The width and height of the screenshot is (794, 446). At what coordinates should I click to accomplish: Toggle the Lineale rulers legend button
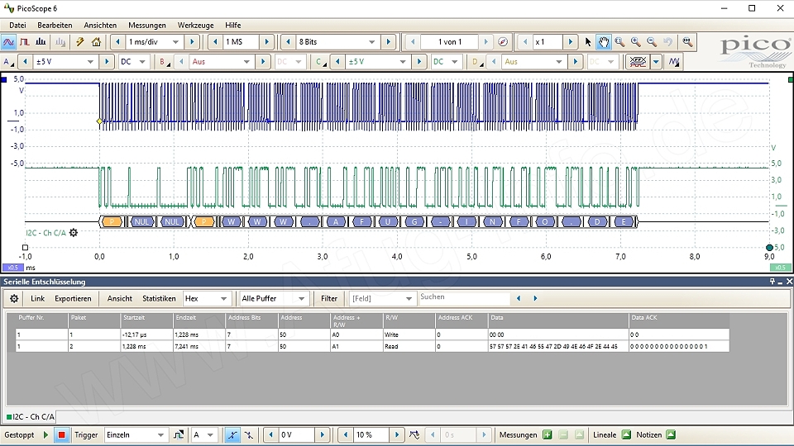click(626, 435)
